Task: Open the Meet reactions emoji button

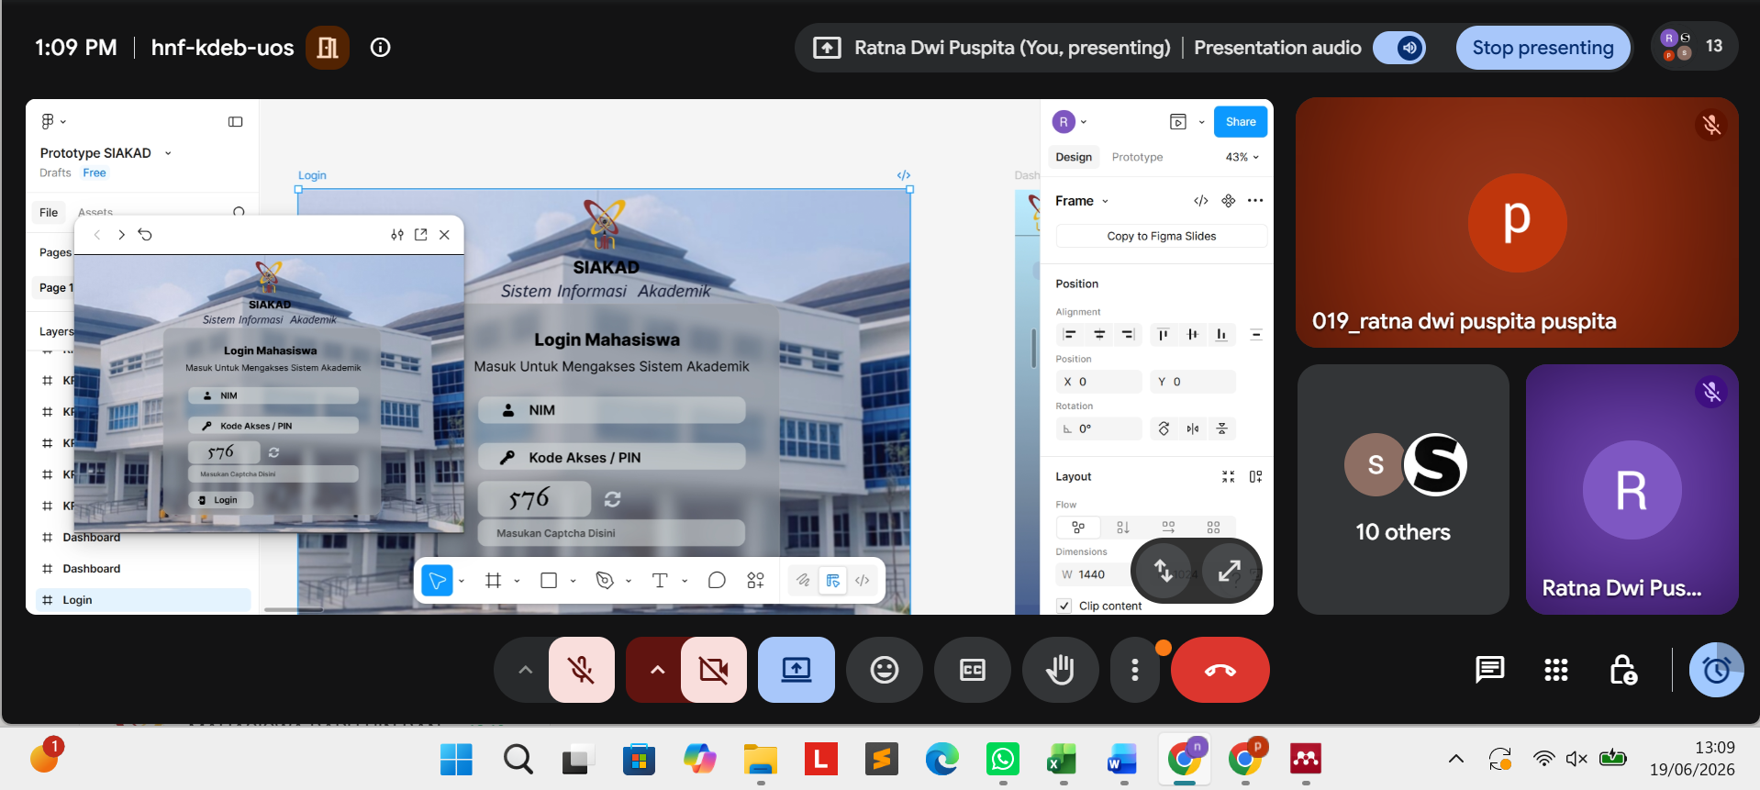Action: point(885,670)
